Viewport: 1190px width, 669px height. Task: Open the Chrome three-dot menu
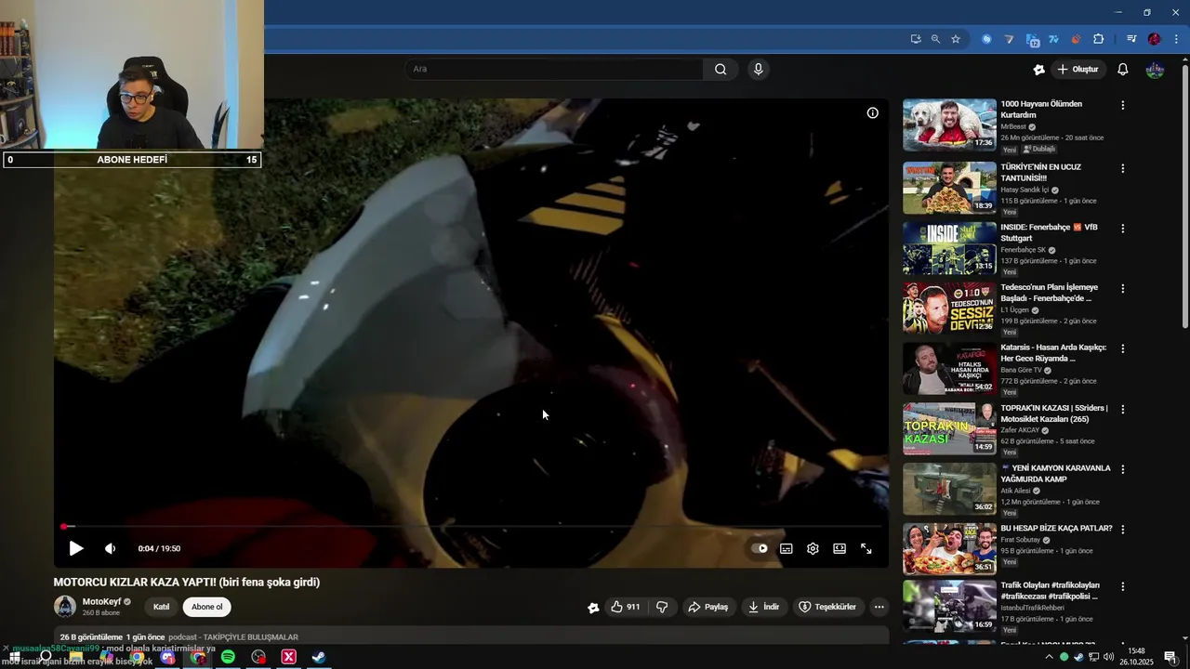[1177, 39]
